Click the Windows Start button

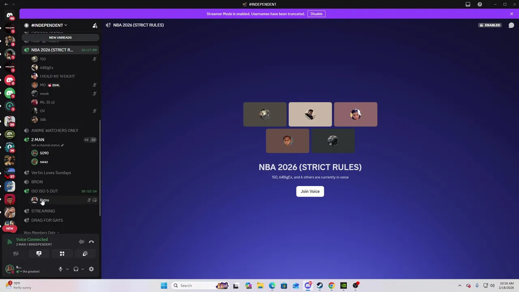164,286
